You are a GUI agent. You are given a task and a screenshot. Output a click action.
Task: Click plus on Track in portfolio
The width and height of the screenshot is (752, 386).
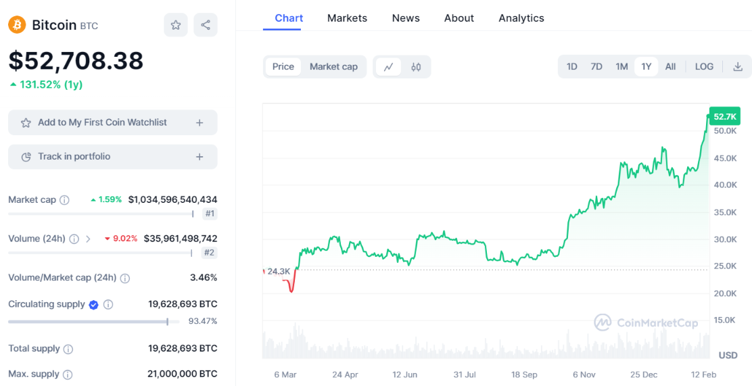click(199, 157)
